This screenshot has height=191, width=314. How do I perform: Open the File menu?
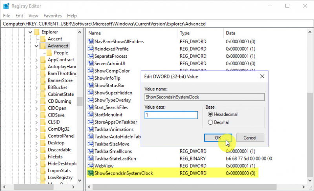coord(7,16)
